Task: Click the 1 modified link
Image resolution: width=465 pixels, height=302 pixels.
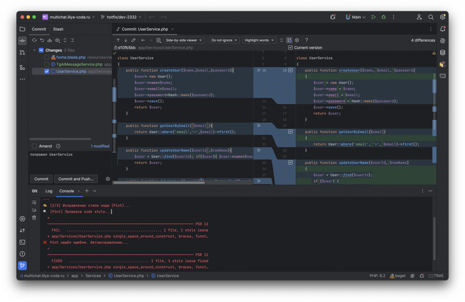Action: coord(100,146)
